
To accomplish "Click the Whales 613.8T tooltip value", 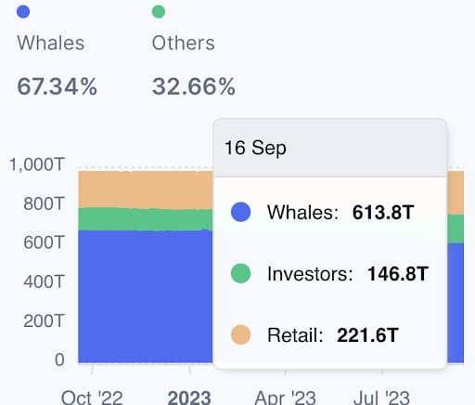I will tap(383, 213).
